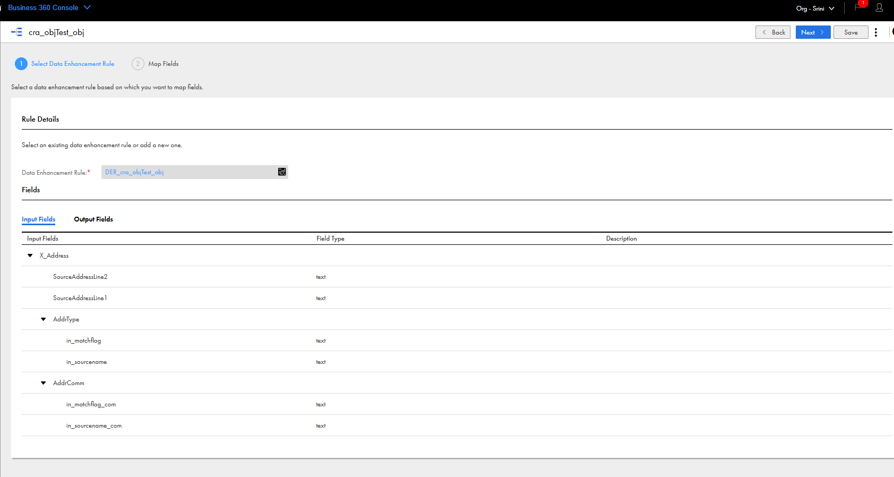894x477 pixels.
Task: Click step 2 circle indicator
Action: [x=138, y=64]
